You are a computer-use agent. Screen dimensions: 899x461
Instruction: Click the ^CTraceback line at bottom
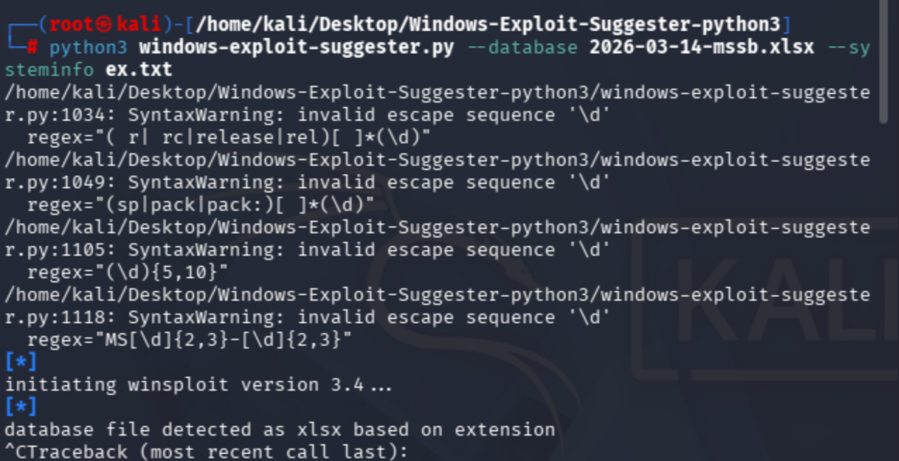[206, 452]
